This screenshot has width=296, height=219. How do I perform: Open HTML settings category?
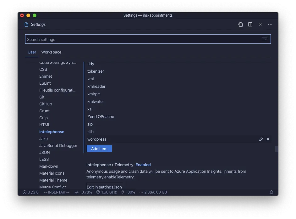click(x=45, y=125)
